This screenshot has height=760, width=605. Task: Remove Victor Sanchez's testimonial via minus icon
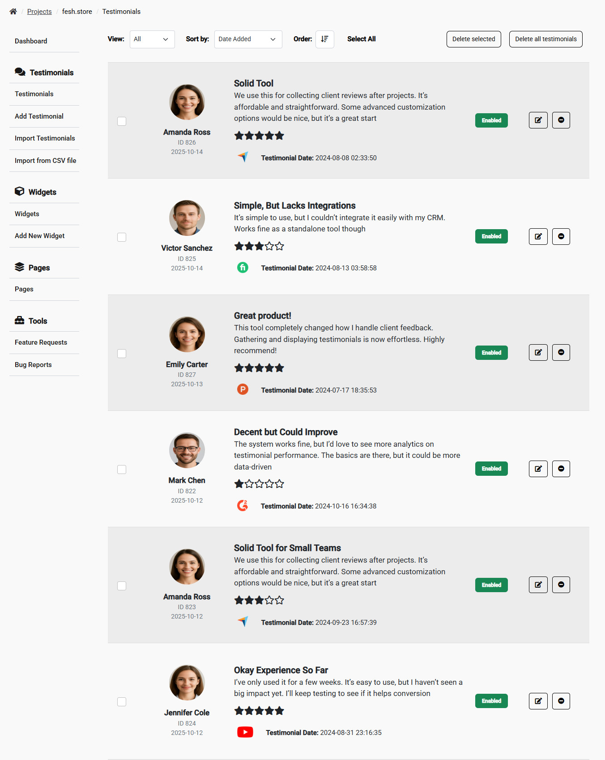pos(561,236)
